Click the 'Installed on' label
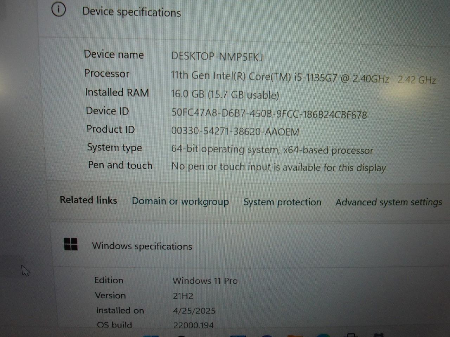The image size is (450, 337). (120, 310)
